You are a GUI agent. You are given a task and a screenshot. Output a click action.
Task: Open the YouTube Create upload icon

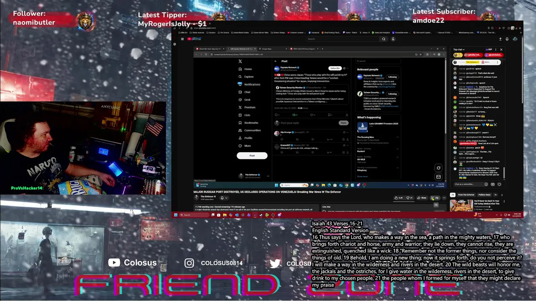[x=500, y=39]
